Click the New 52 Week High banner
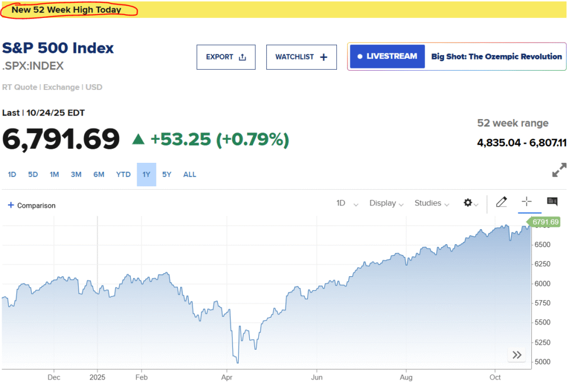This screenshot has width=575, height=384. click(x=66, y=10)
